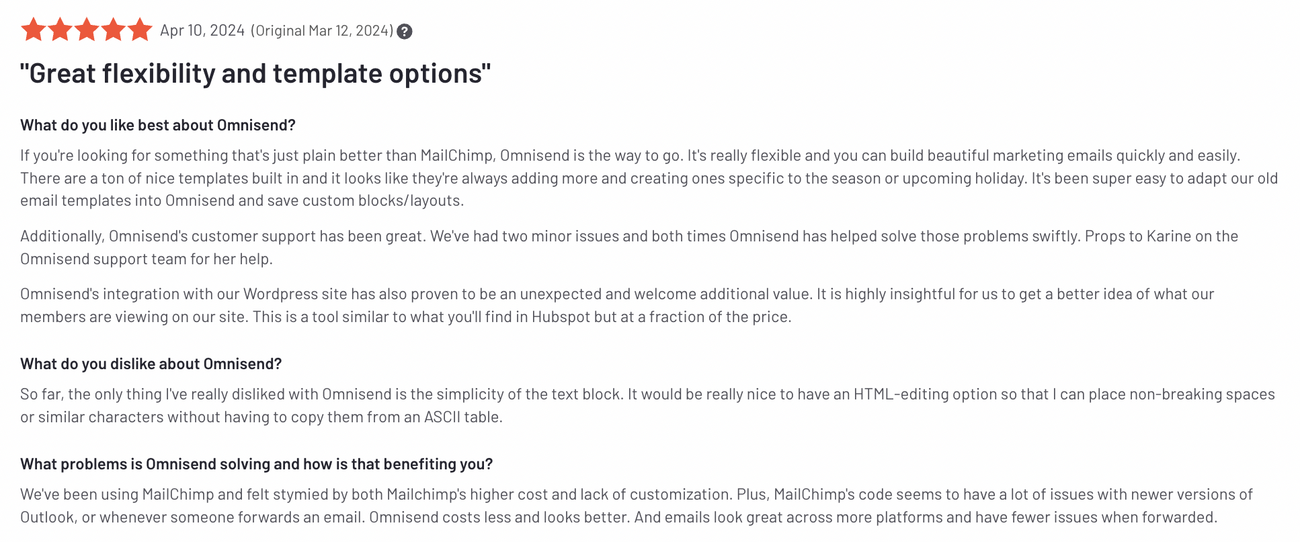Open the question mark help icon beside date
1300x542 pixels.
point(404,32)
